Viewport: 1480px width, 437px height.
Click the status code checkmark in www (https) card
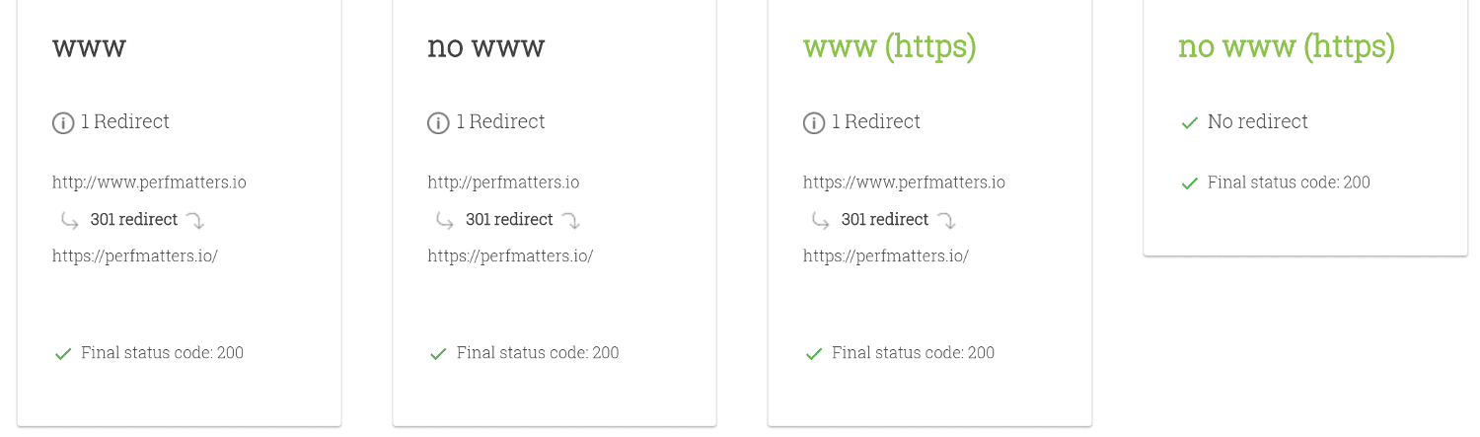coord(814,353)
